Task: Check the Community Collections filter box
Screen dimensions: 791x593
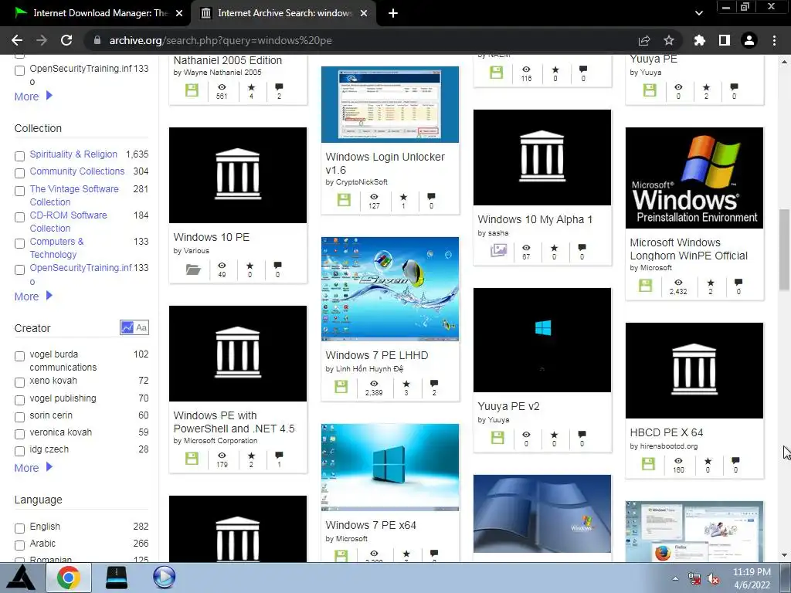Action: coord(19,174)
